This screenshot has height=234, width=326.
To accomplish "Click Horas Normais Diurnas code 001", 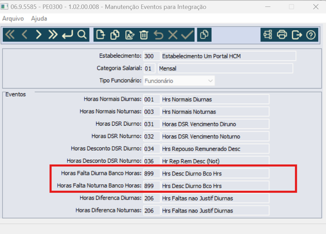I will [x=152, y=100].
